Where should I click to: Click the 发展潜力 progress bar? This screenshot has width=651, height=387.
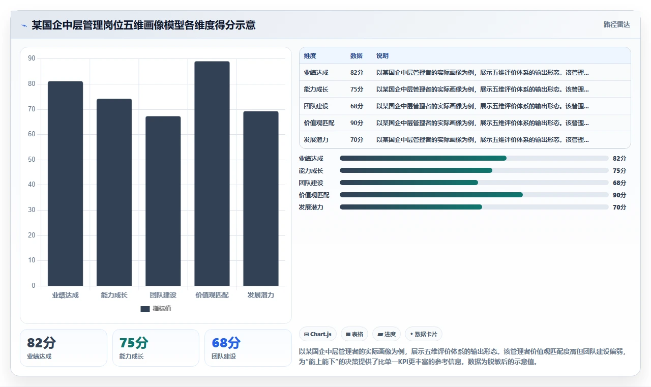pos(474,207)
